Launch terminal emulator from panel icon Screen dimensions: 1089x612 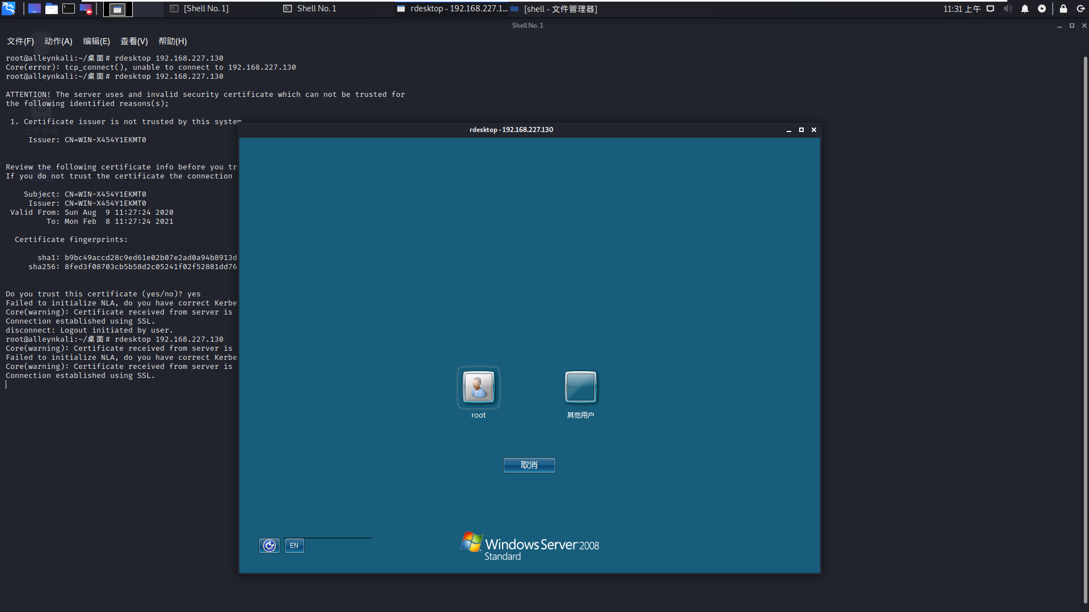pyautogui.click(x=69, y=8)
